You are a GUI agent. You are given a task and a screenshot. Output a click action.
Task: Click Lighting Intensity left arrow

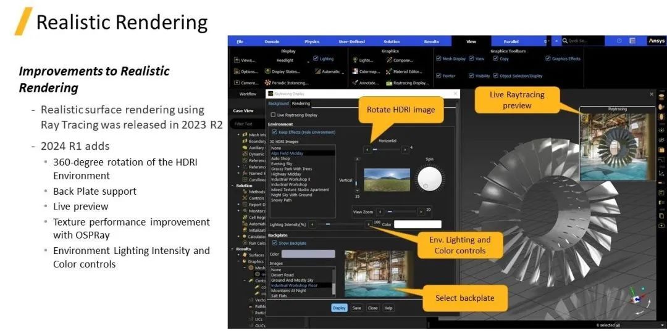(x=313, y=224)
